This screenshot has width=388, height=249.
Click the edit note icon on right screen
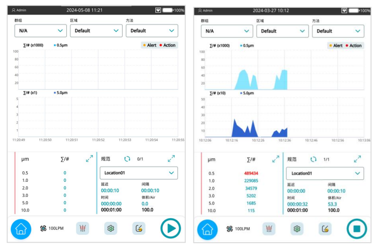coord(325,229)
